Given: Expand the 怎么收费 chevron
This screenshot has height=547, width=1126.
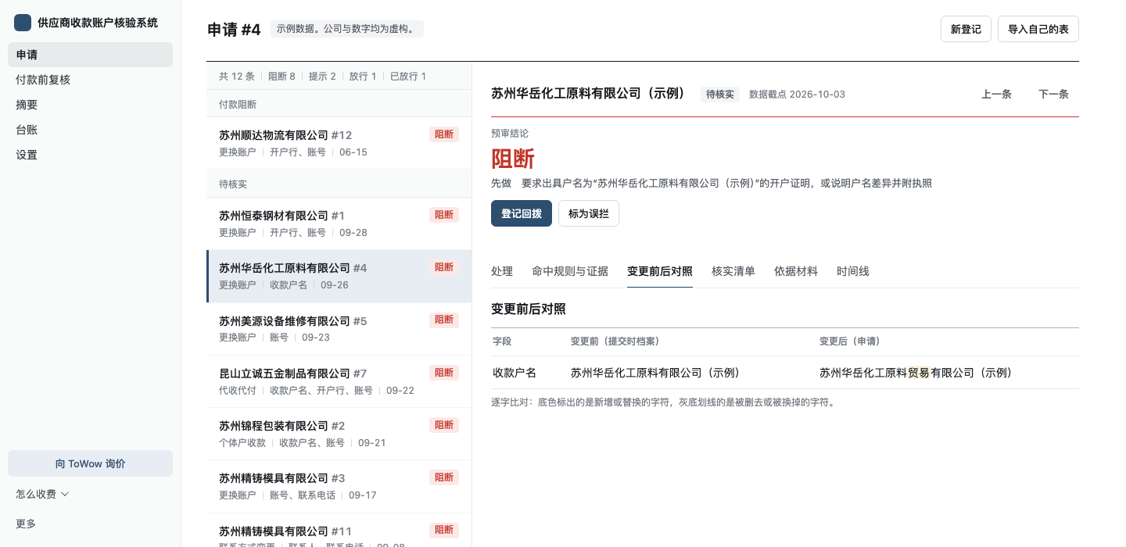Looking at the screenshot, I should 66,494.
